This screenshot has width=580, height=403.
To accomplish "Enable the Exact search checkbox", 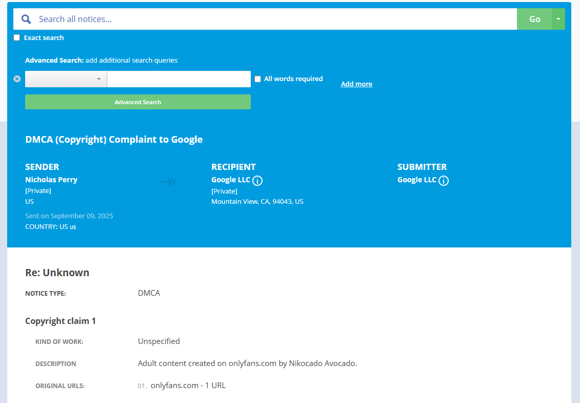I will pos(16,37).
